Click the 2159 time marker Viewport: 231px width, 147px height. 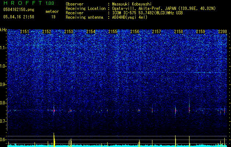click(201, 31)
